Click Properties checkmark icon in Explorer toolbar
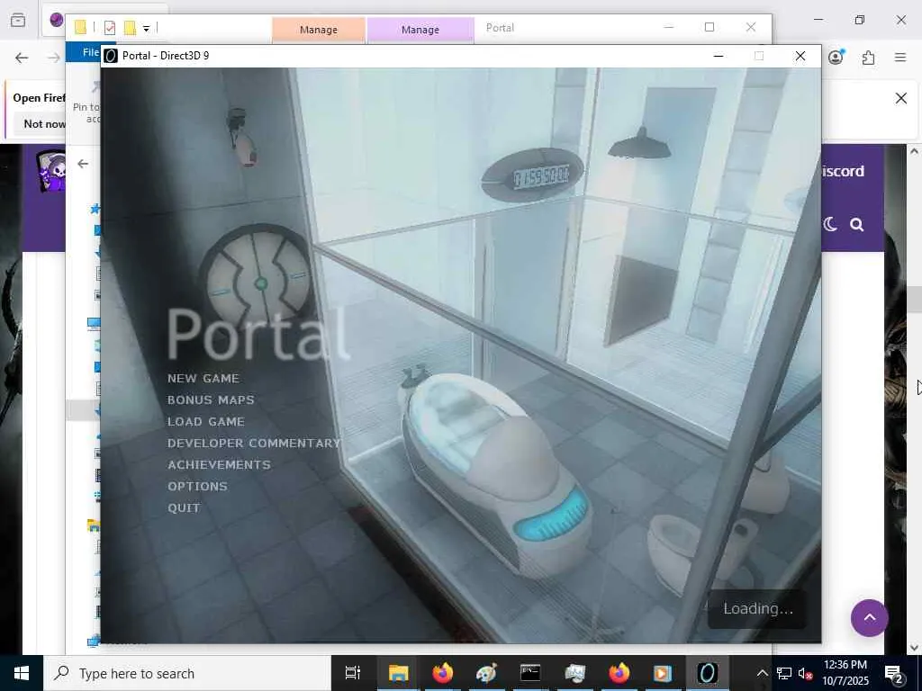922x691 pixels. tap(109, 28)
